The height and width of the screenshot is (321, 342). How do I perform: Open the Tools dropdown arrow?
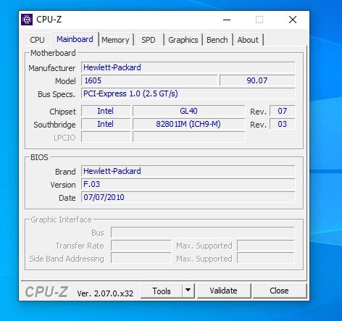(x=188, y=291)
